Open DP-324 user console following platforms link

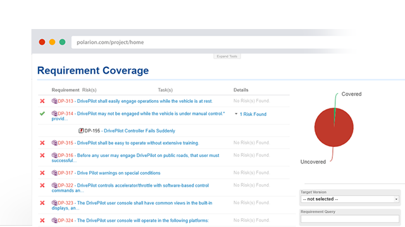134,221
